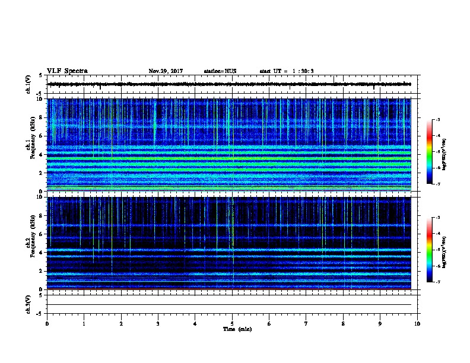Select the date text "Nov.29, 2017"

pyautogui.click(x=166, y=71)
